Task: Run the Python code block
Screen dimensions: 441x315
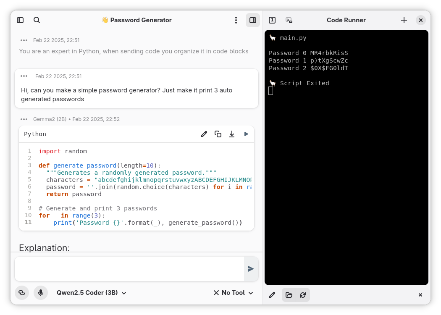Action: pyautogui.click(x=246, y=134)
